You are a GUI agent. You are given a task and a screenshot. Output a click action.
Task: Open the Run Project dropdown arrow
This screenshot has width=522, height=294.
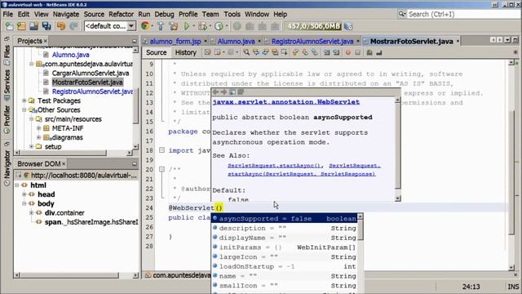pos(193,26)
